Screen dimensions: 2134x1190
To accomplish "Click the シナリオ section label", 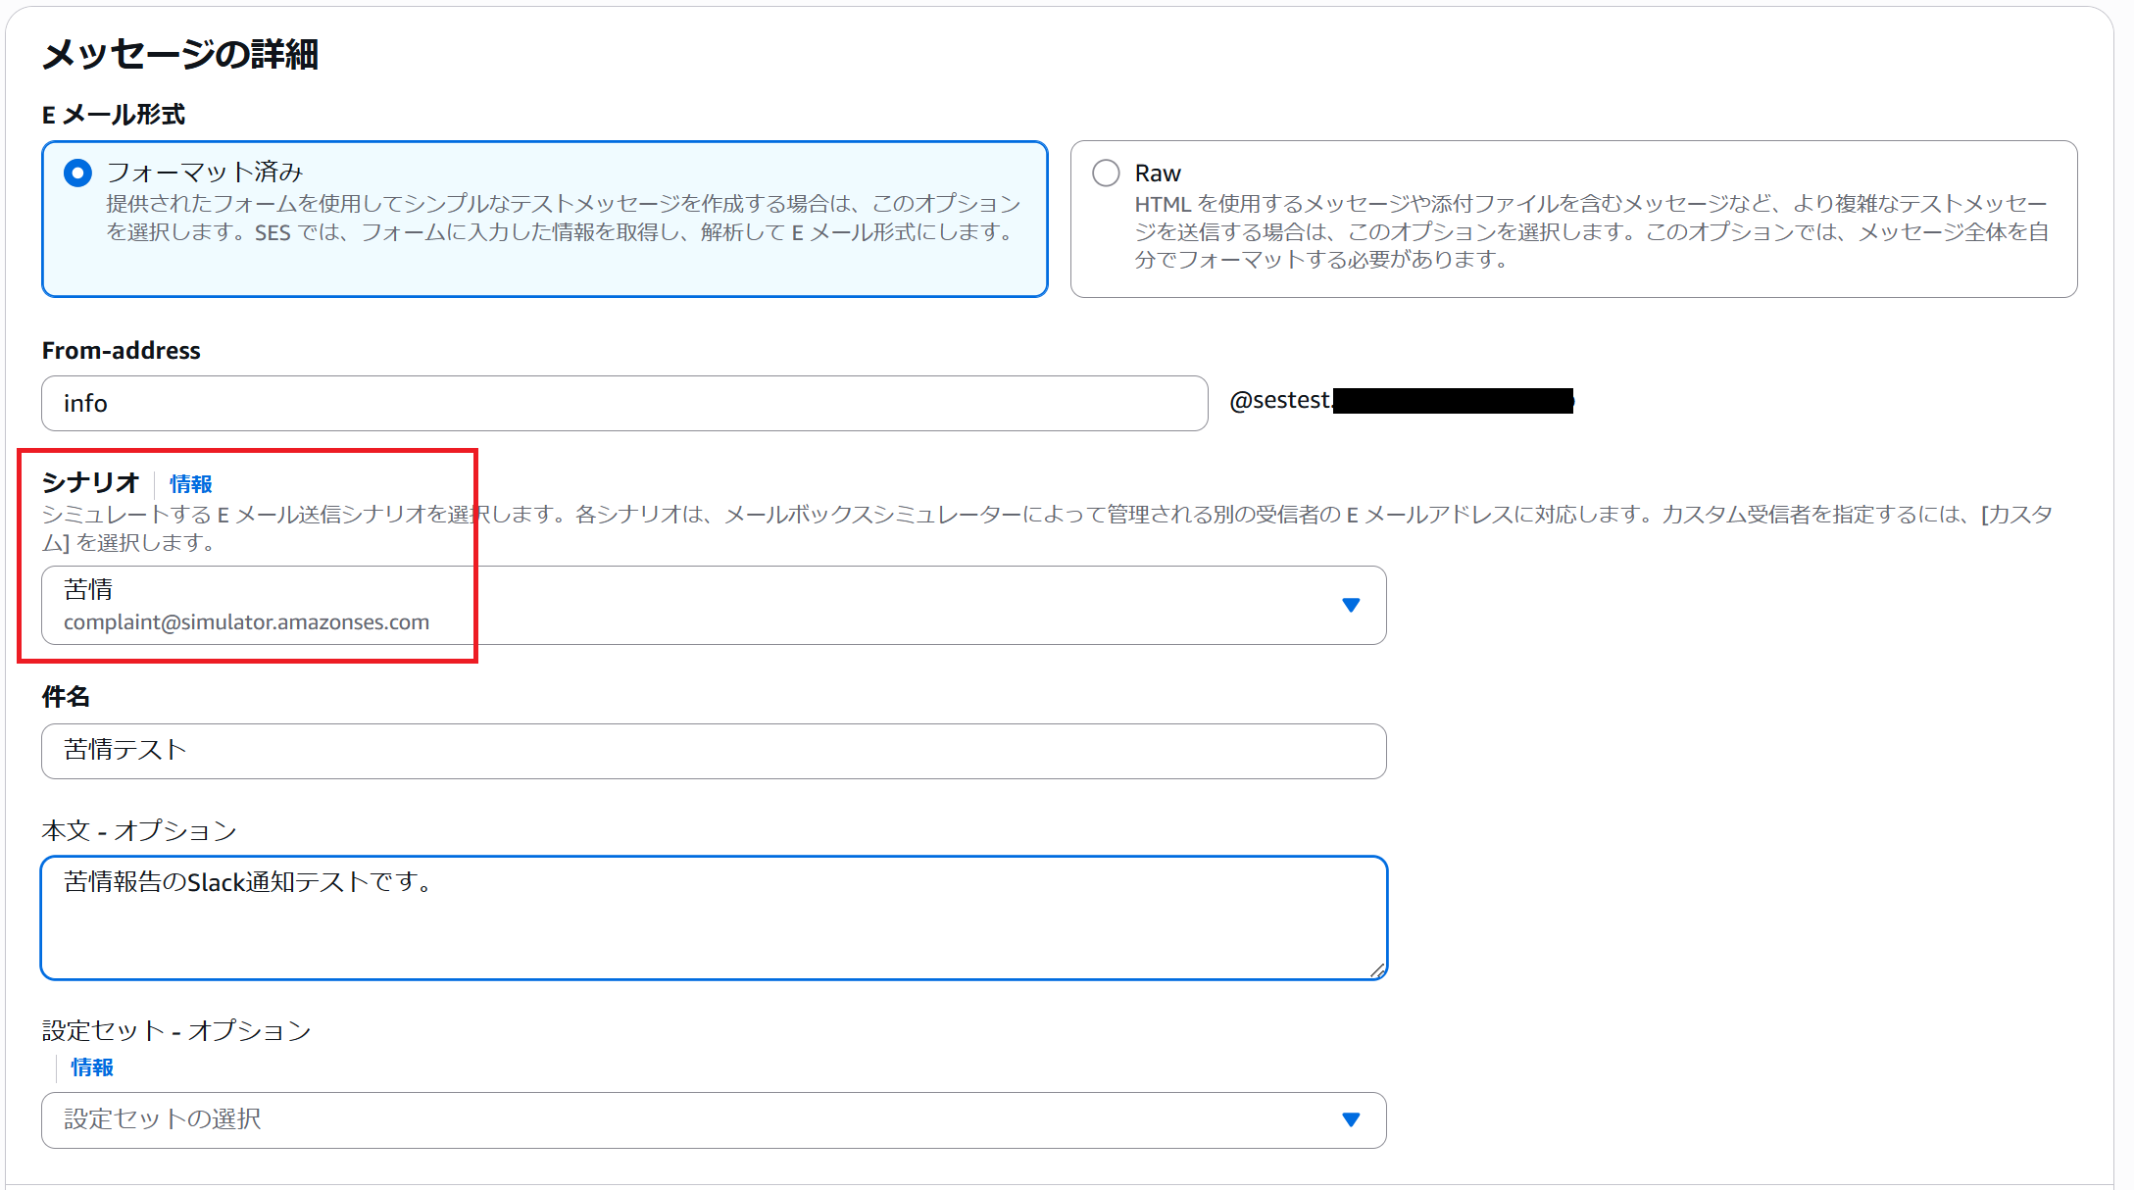I will 90,482.
